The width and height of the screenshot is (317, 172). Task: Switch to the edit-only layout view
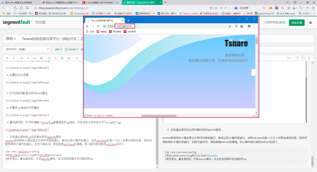(x=297, y=58)
